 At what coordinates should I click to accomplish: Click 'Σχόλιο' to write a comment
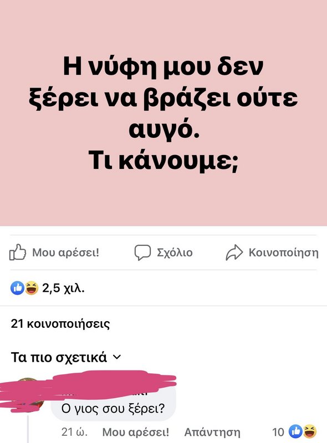click(175, 253)
